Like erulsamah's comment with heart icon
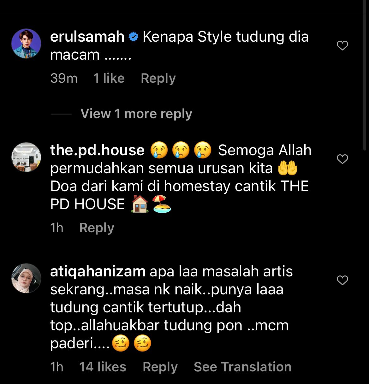This screenshot has height=384, width=369. [x=342, y=46]
